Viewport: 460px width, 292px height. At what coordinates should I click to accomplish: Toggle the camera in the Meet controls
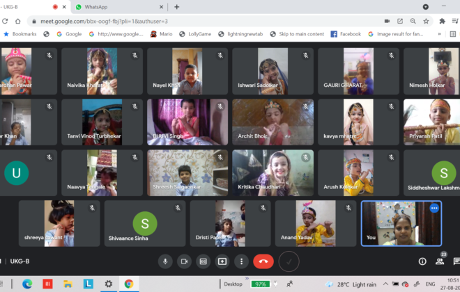point(184,261)
